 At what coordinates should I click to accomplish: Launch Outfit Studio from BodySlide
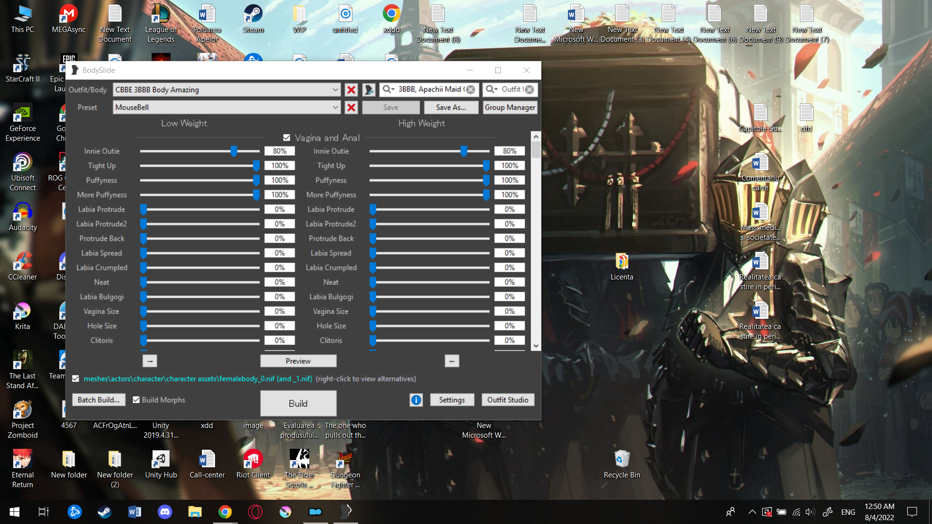tap(508, 400)
